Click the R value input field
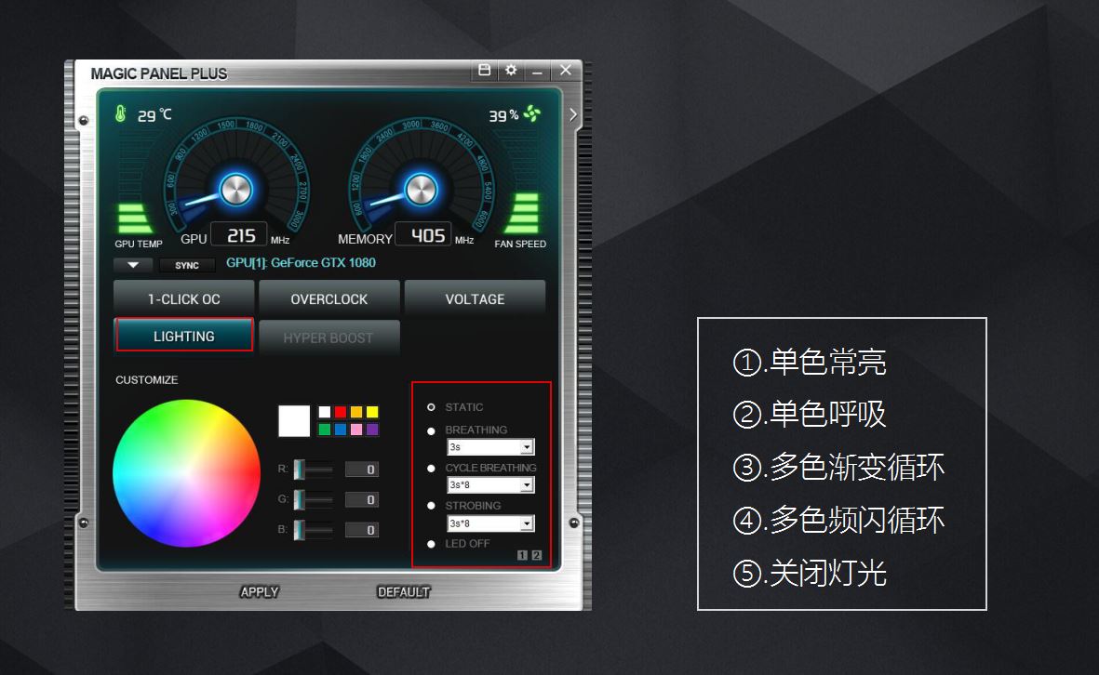 [362, 470]
